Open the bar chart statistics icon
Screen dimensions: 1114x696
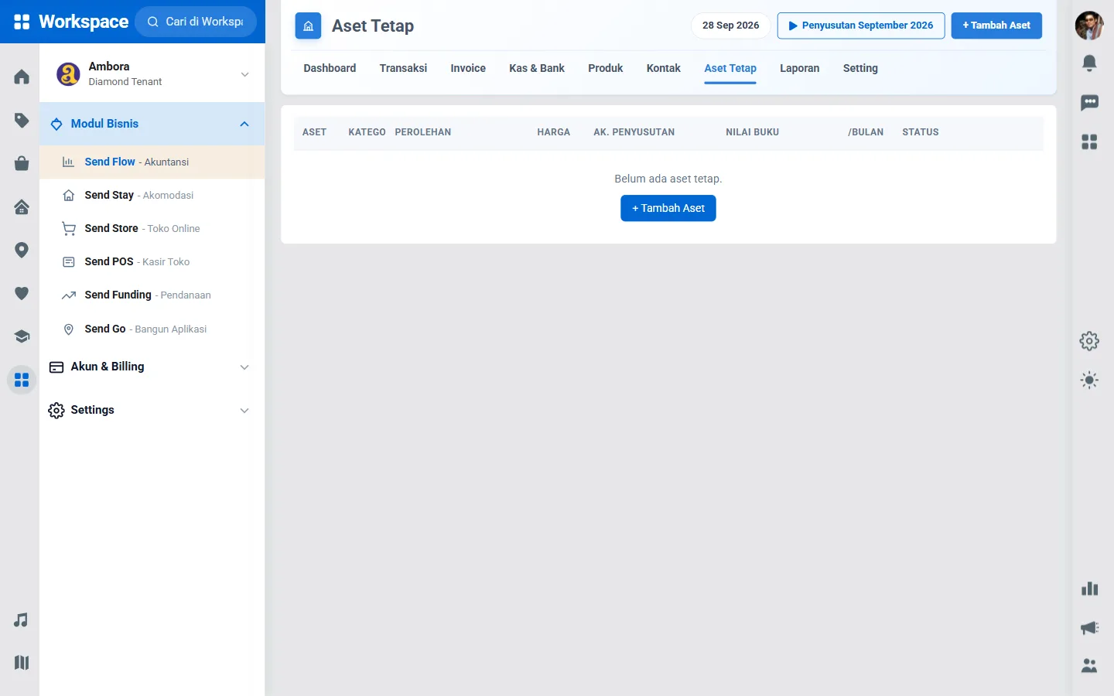(1089, 589)
